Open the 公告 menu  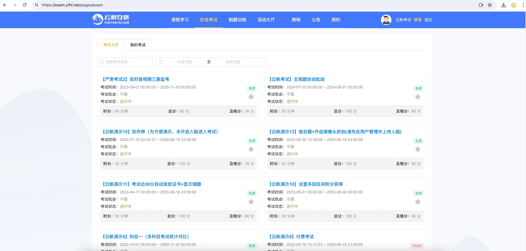click(316, 20)
